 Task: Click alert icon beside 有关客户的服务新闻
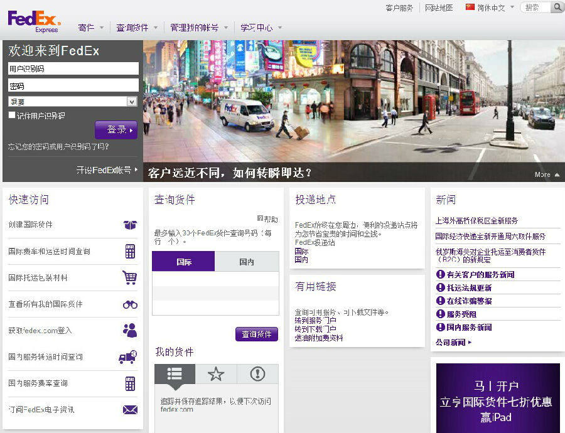coord(440,274)
